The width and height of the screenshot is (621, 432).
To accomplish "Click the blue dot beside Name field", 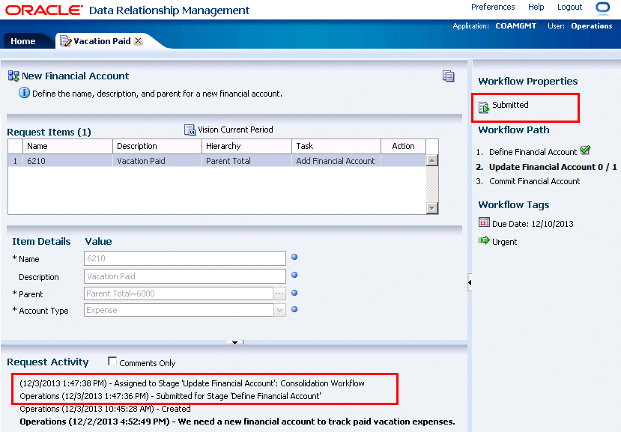I will (294, 257).
